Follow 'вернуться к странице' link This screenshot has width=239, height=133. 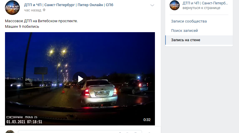click(201, 8)
